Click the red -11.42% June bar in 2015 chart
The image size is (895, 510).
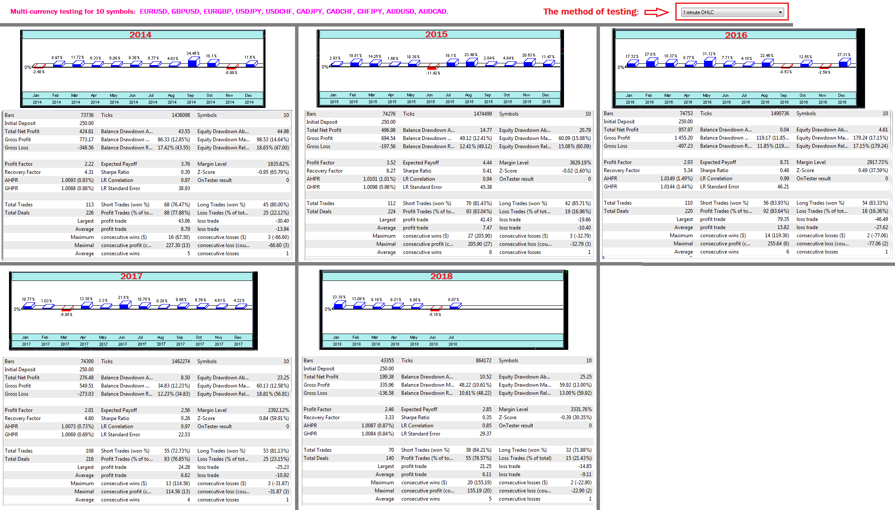(432, 68)
